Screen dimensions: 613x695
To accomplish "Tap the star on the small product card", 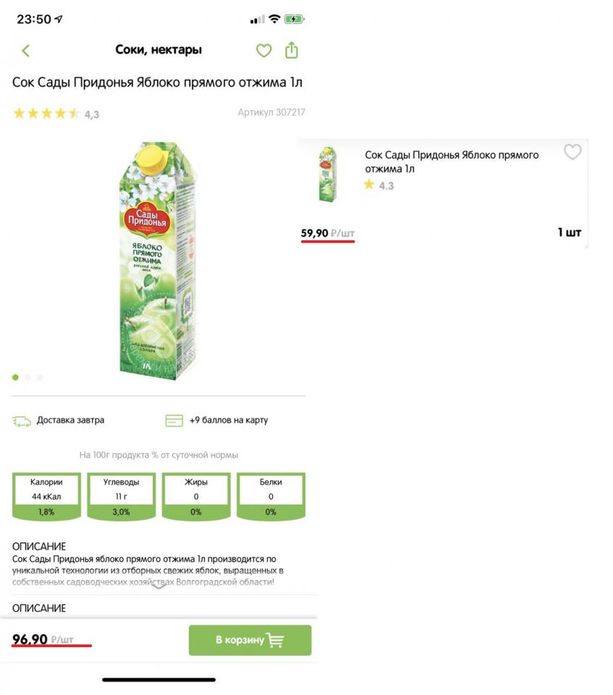I will [x=369, y=185].
